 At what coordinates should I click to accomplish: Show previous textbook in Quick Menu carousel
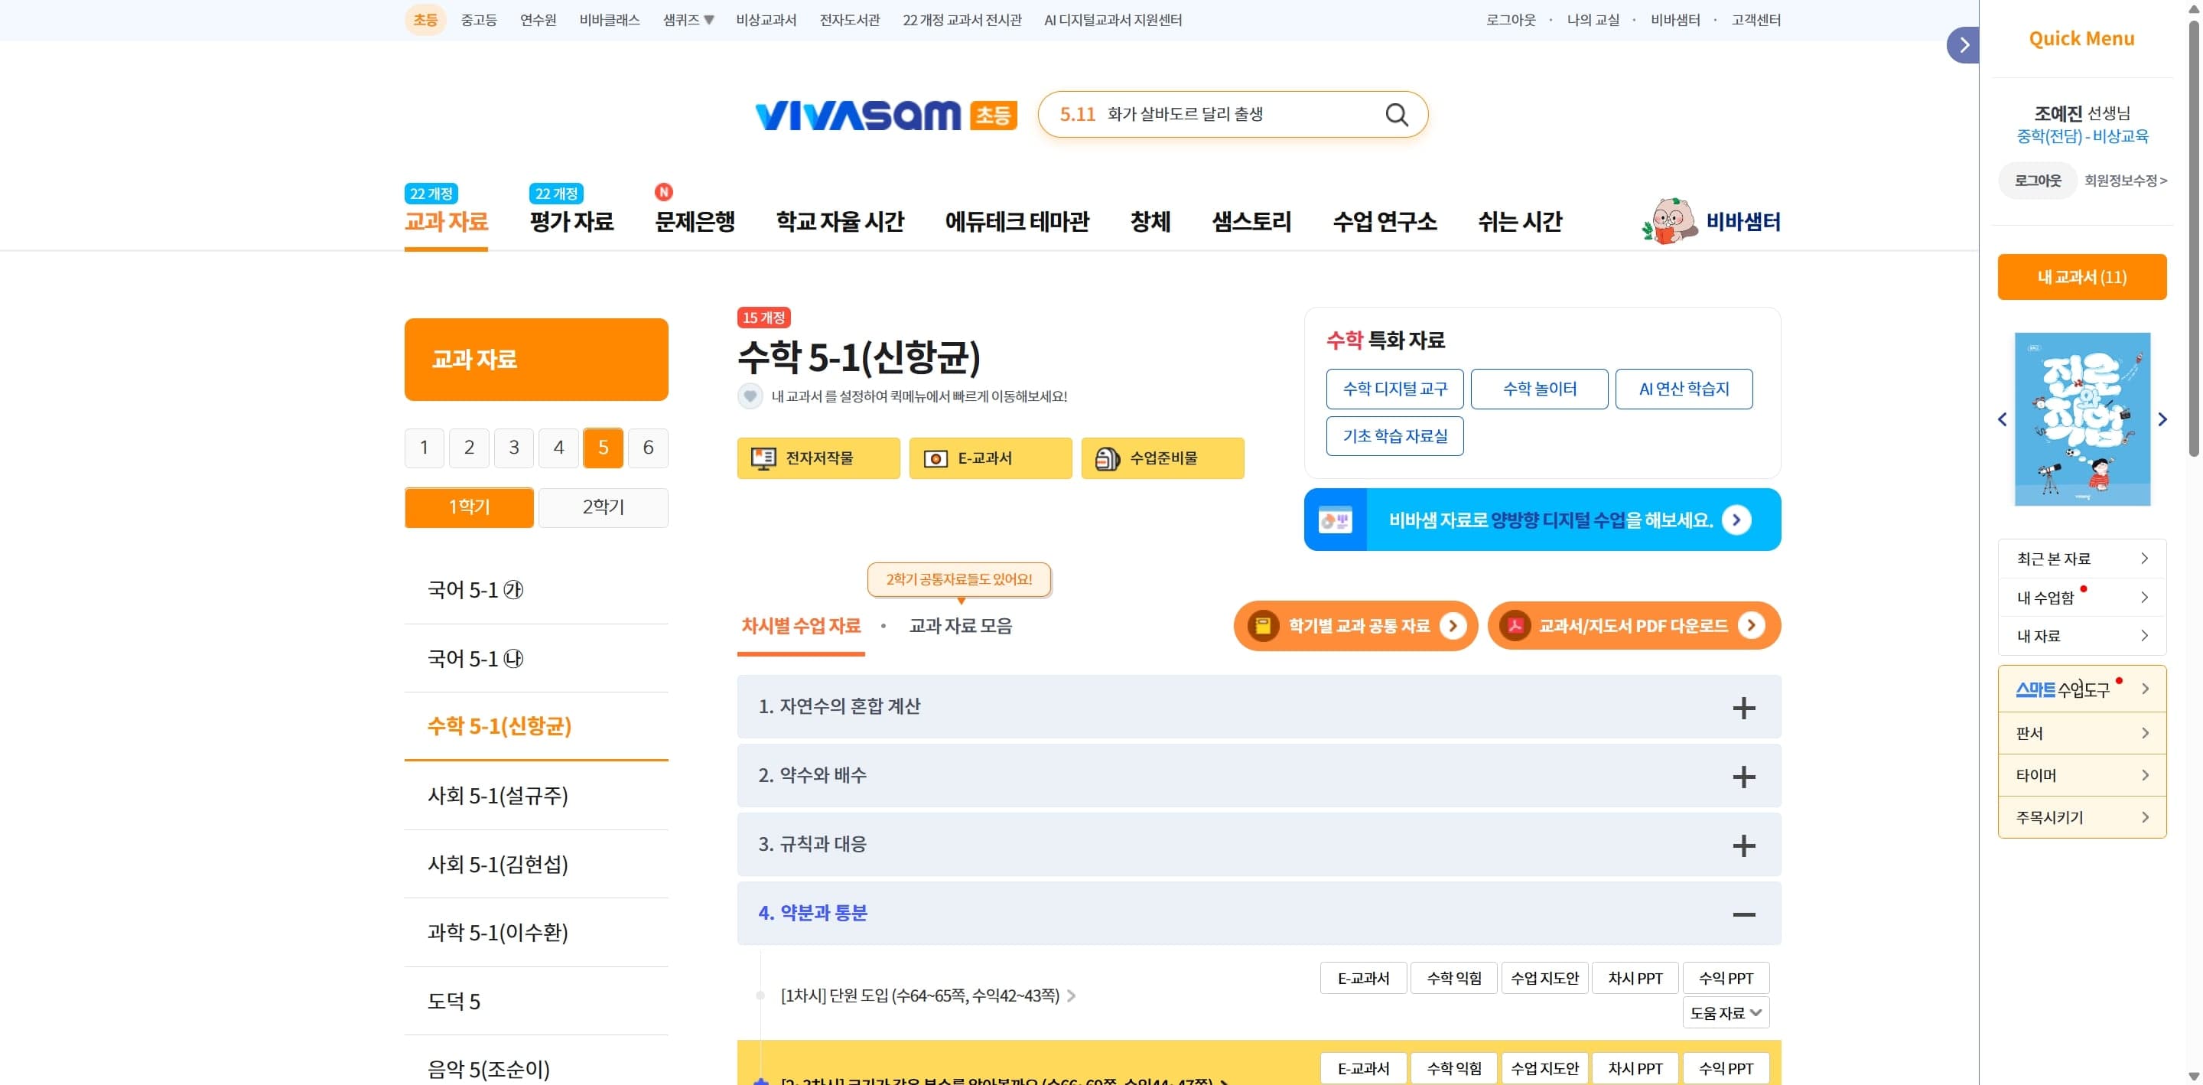[2002, 419]
